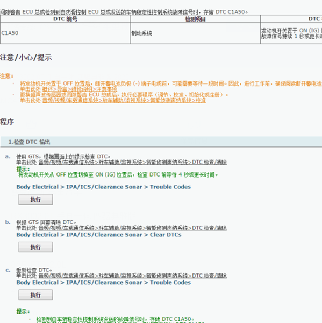Click orange note starting 更换超声波传感器
322x323 pixels.
click(124, 95)
